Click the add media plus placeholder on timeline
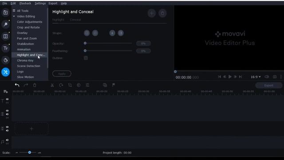Screen dimensions: 284x160 coord(32,129)
